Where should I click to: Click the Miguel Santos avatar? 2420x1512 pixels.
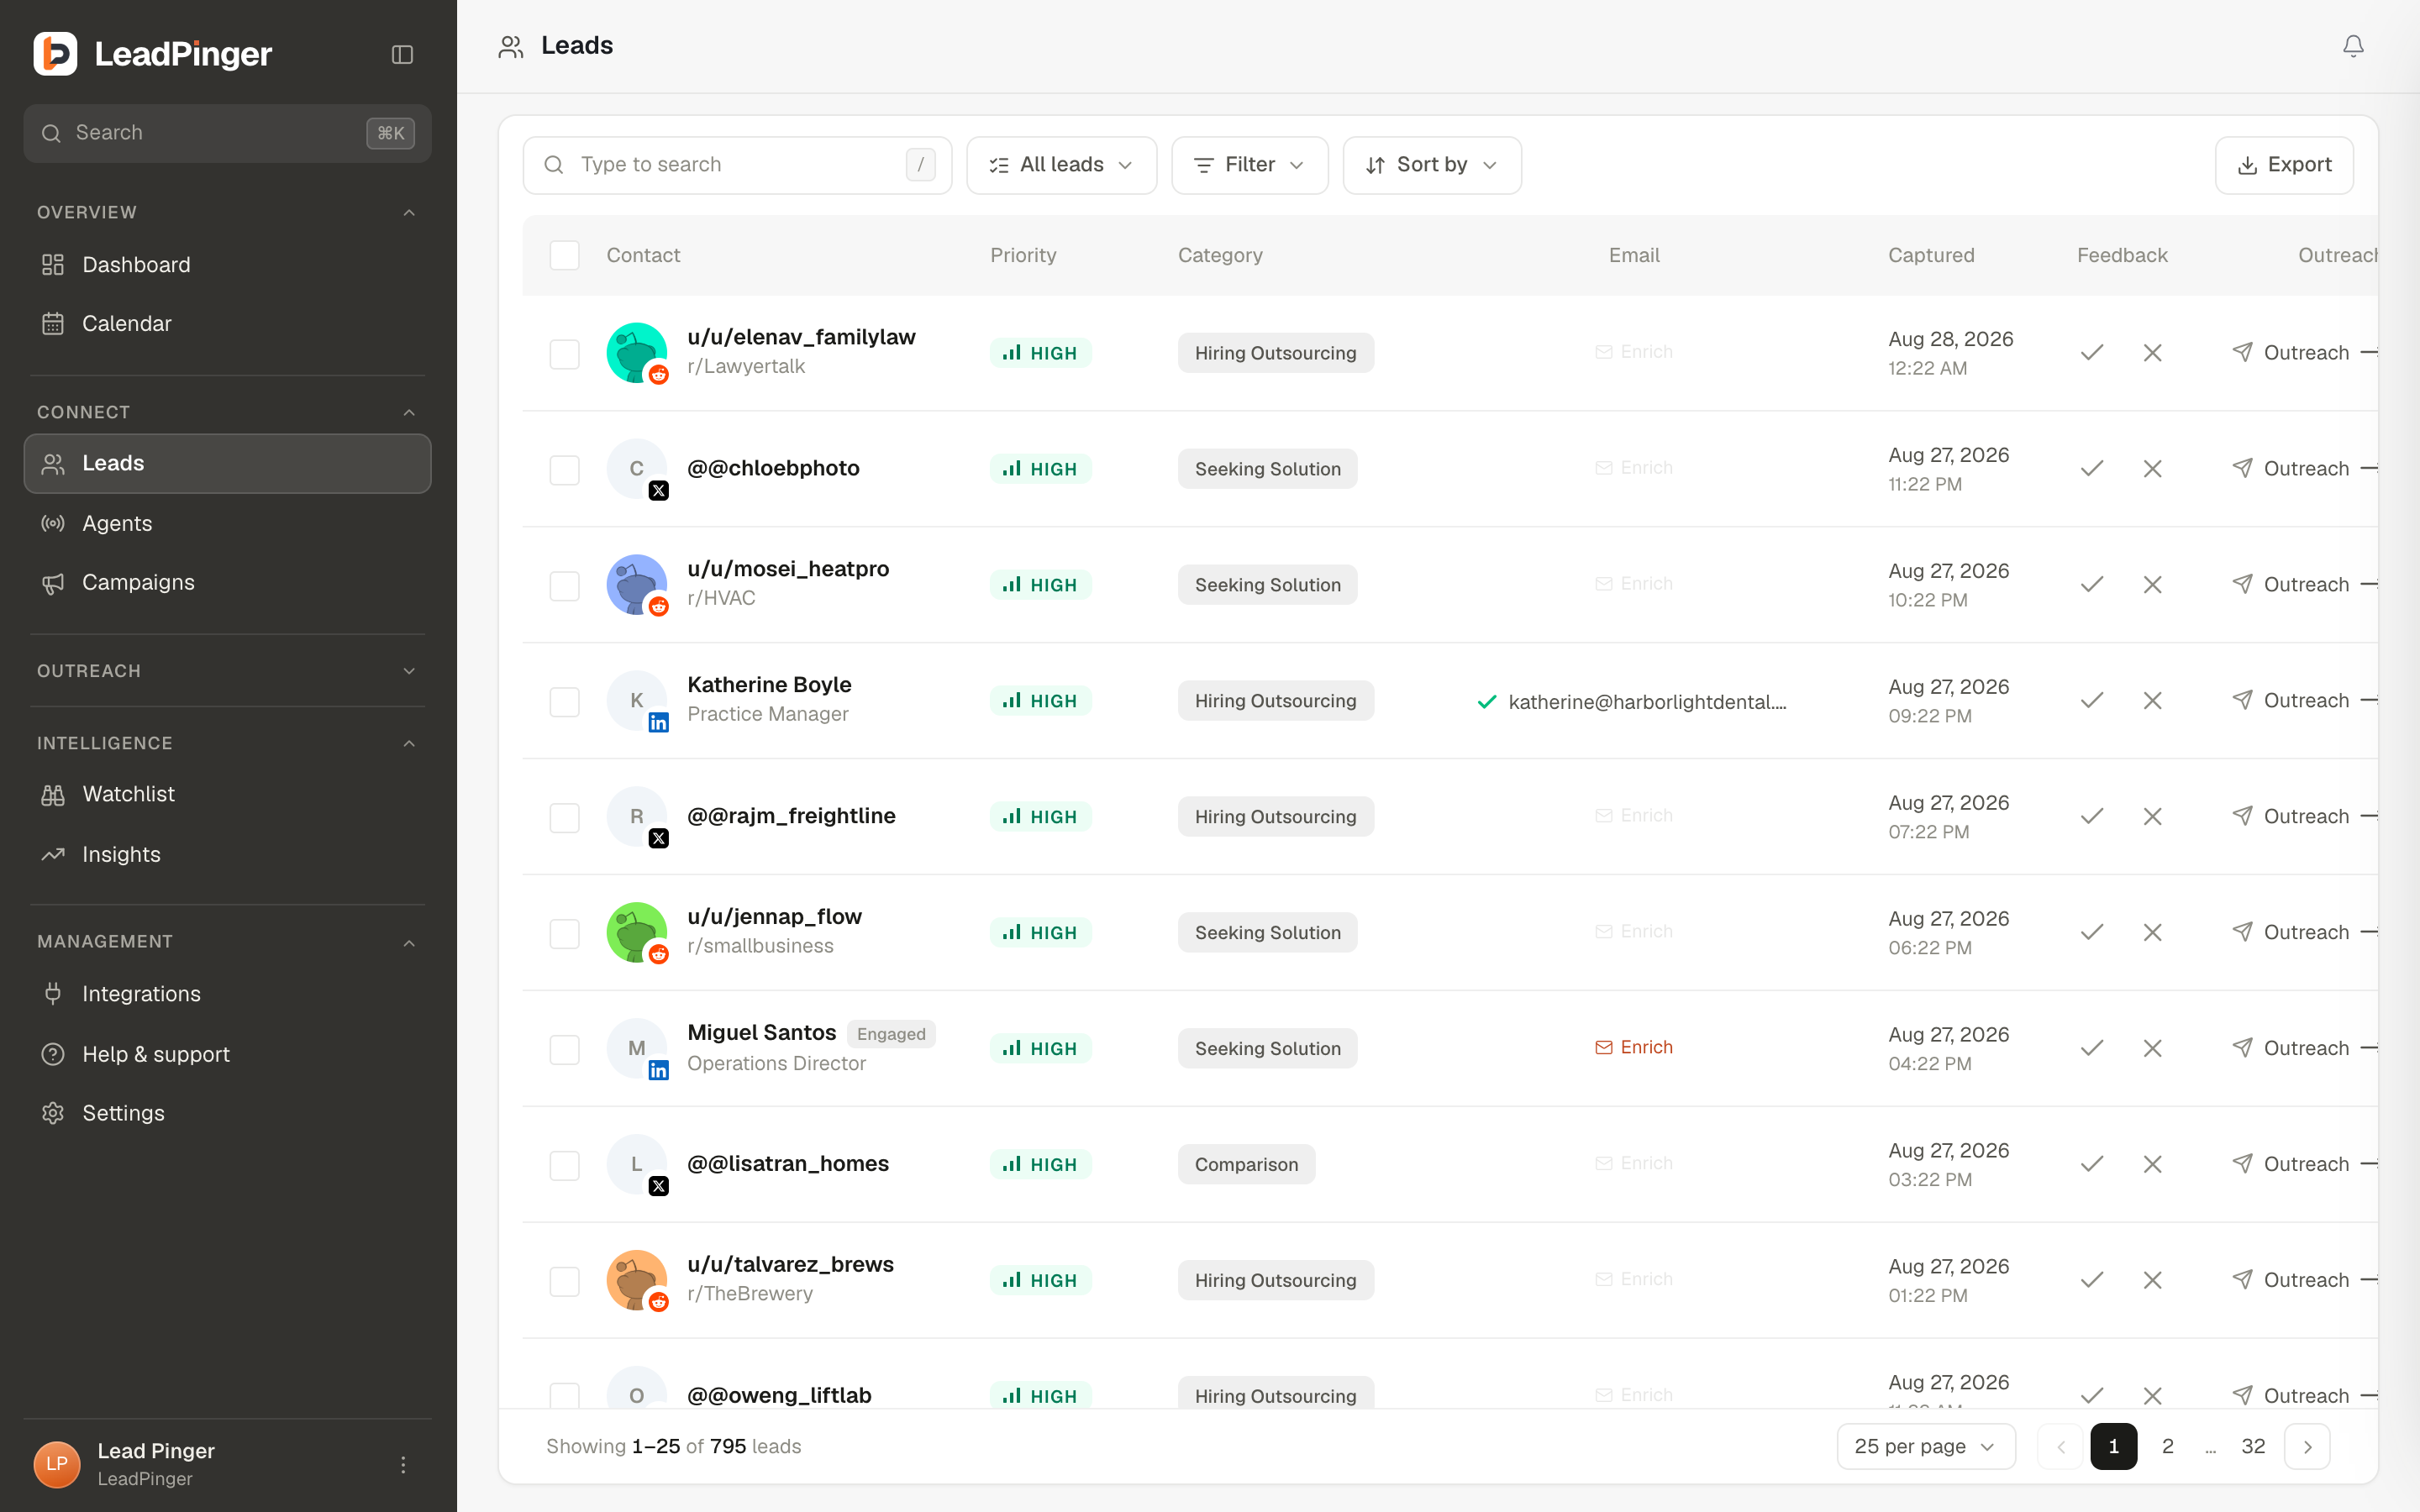tap(637, 1048)
